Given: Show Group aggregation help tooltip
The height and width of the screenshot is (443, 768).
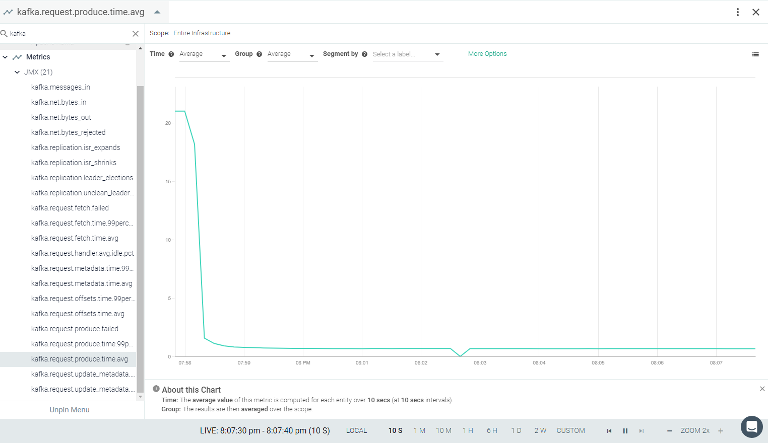Looking at the screenshot, I should pos(259,54).
